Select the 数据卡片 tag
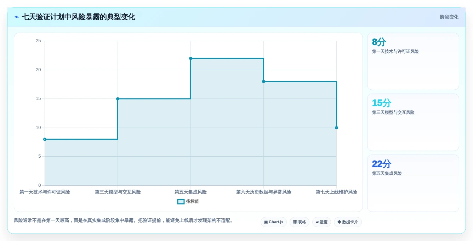 click(348, 222)
